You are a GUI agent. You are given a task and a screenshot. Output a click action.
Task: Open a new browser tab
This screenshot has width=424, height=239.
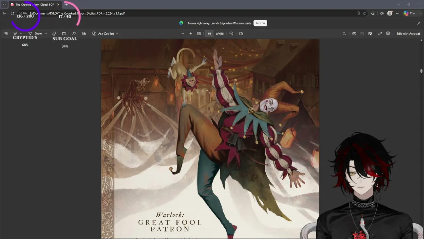tap(66, 5)
